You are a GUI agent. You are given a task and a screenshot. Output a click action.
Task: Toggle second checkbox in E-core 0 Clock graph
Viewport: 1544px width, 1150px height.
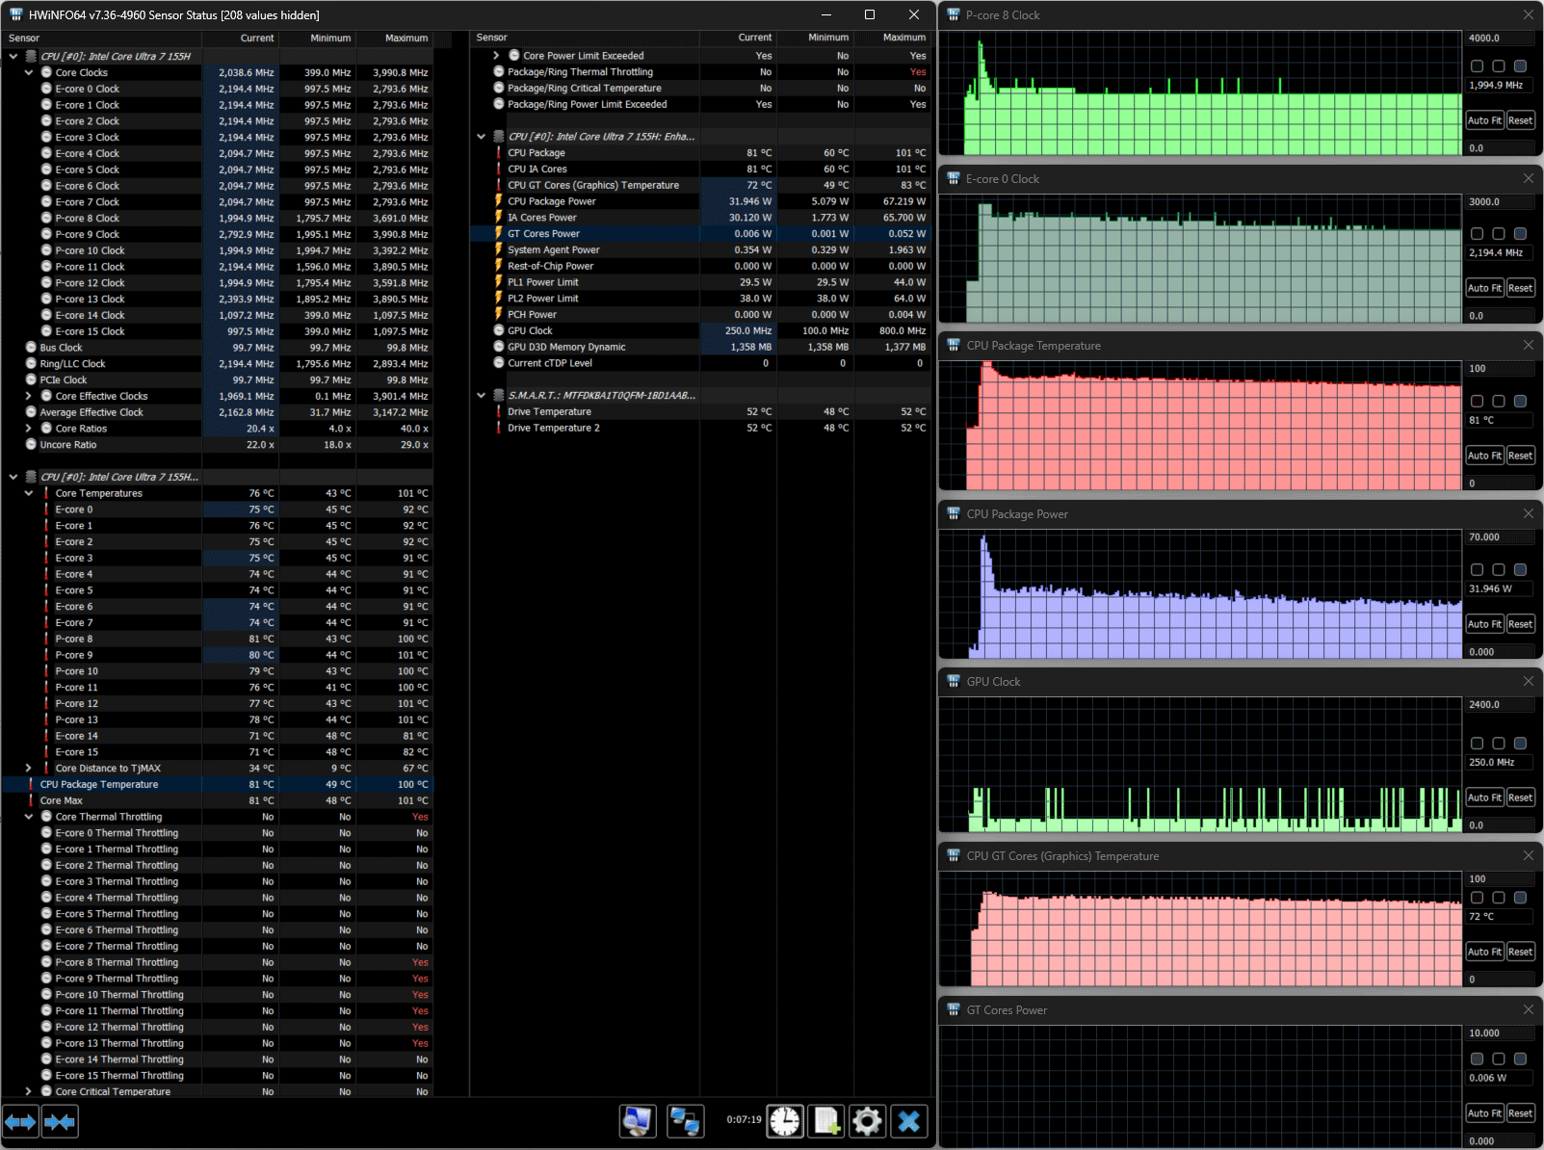[1498, 234]
